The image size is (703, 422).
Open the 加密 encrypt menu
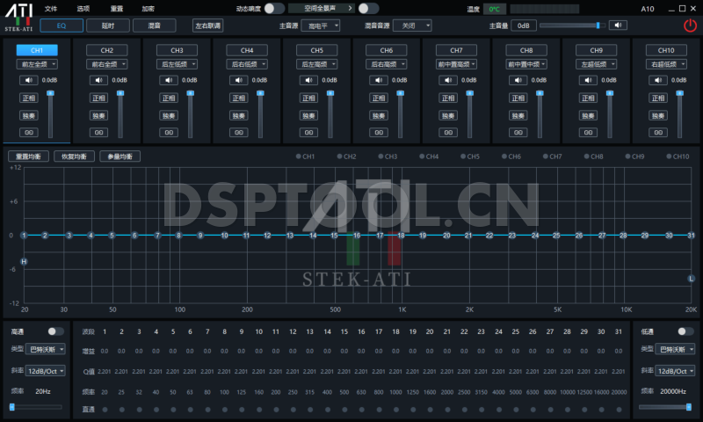point(148,9)
